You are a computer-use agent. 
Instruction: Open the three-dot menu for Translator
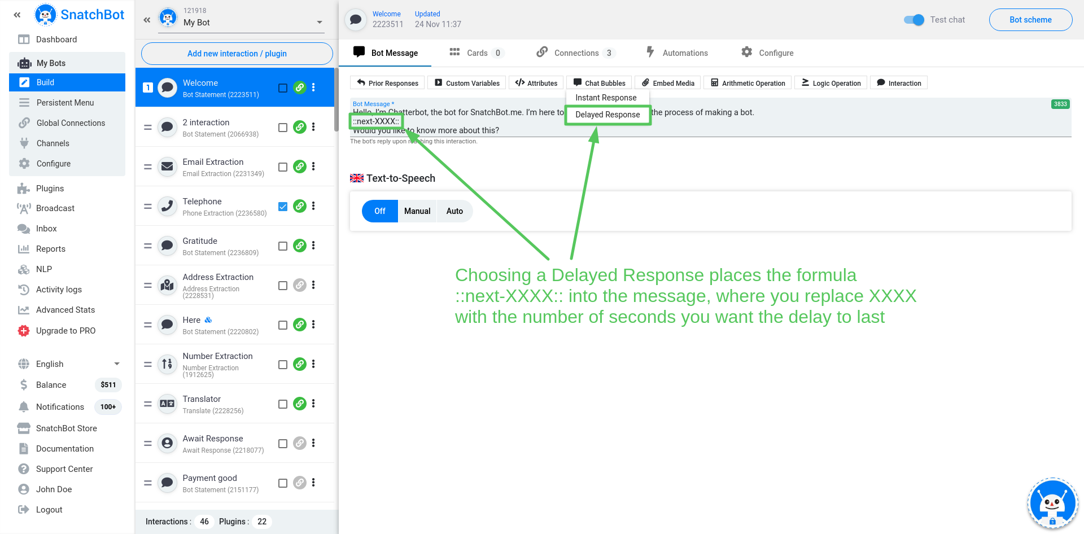[313, 404]
